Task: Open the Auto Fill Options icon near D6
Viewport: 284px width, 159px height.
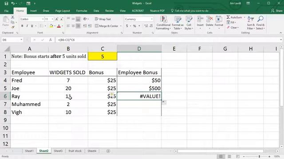Action: point(164,102)
